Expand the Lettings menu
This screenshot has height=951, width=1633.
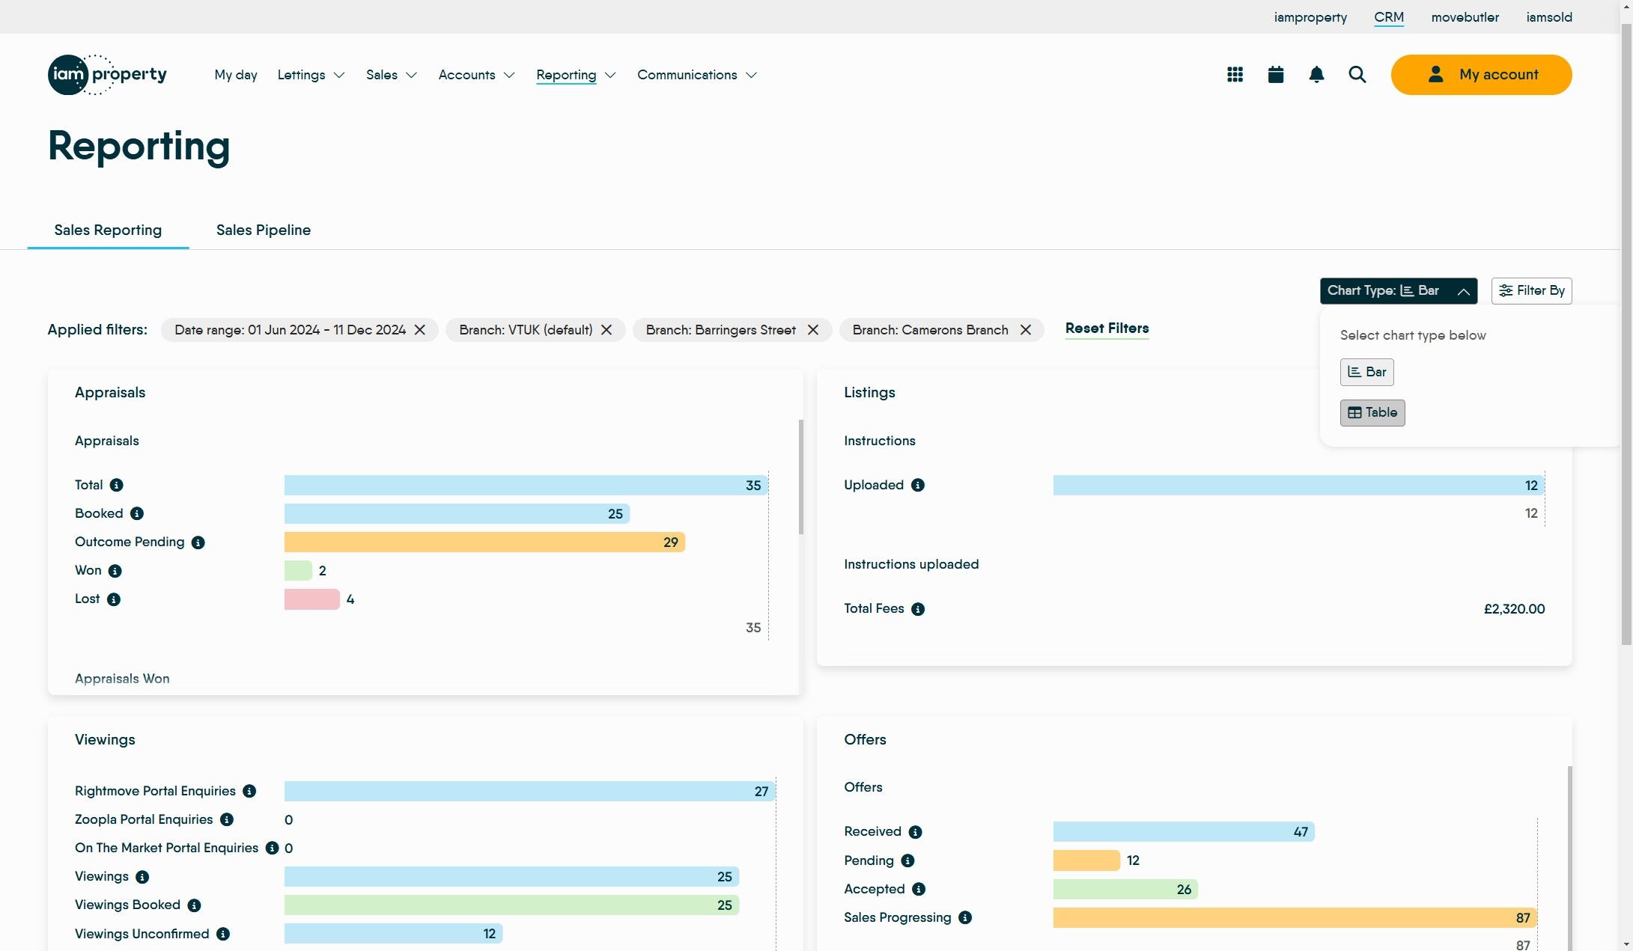[x=311, y=75]
